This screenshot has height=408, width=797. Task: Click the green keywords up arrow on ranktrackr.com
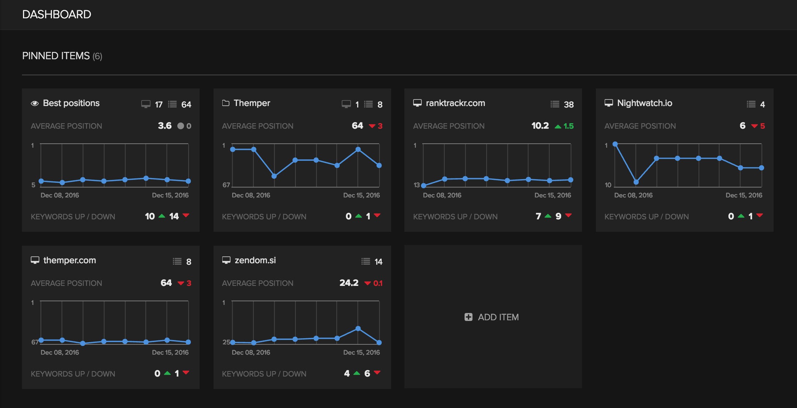[x=548, y=216]
